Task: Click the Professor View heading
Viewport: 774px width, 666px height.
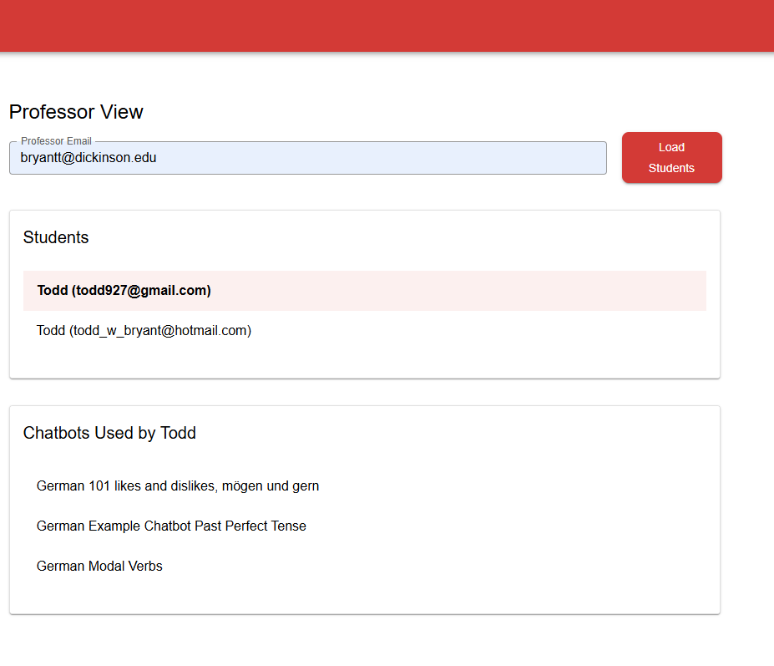Action: 76,112
